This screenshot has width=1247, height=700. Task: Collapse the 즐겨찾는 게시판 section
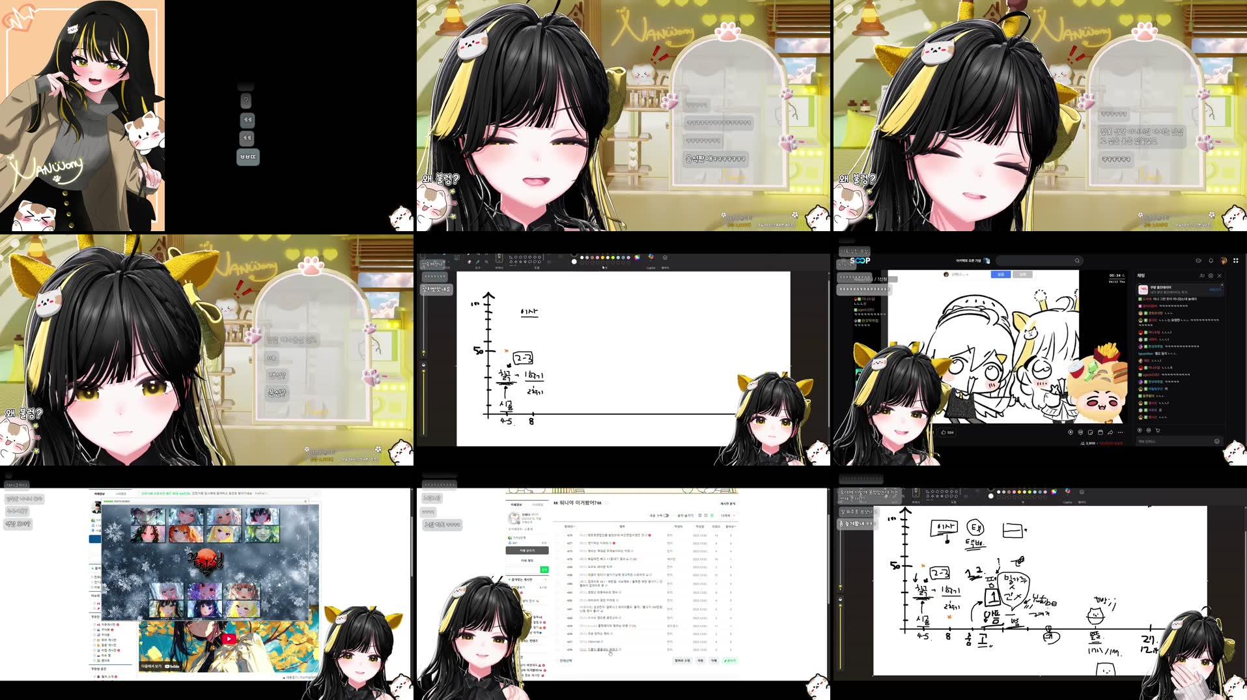click(546, 580)
